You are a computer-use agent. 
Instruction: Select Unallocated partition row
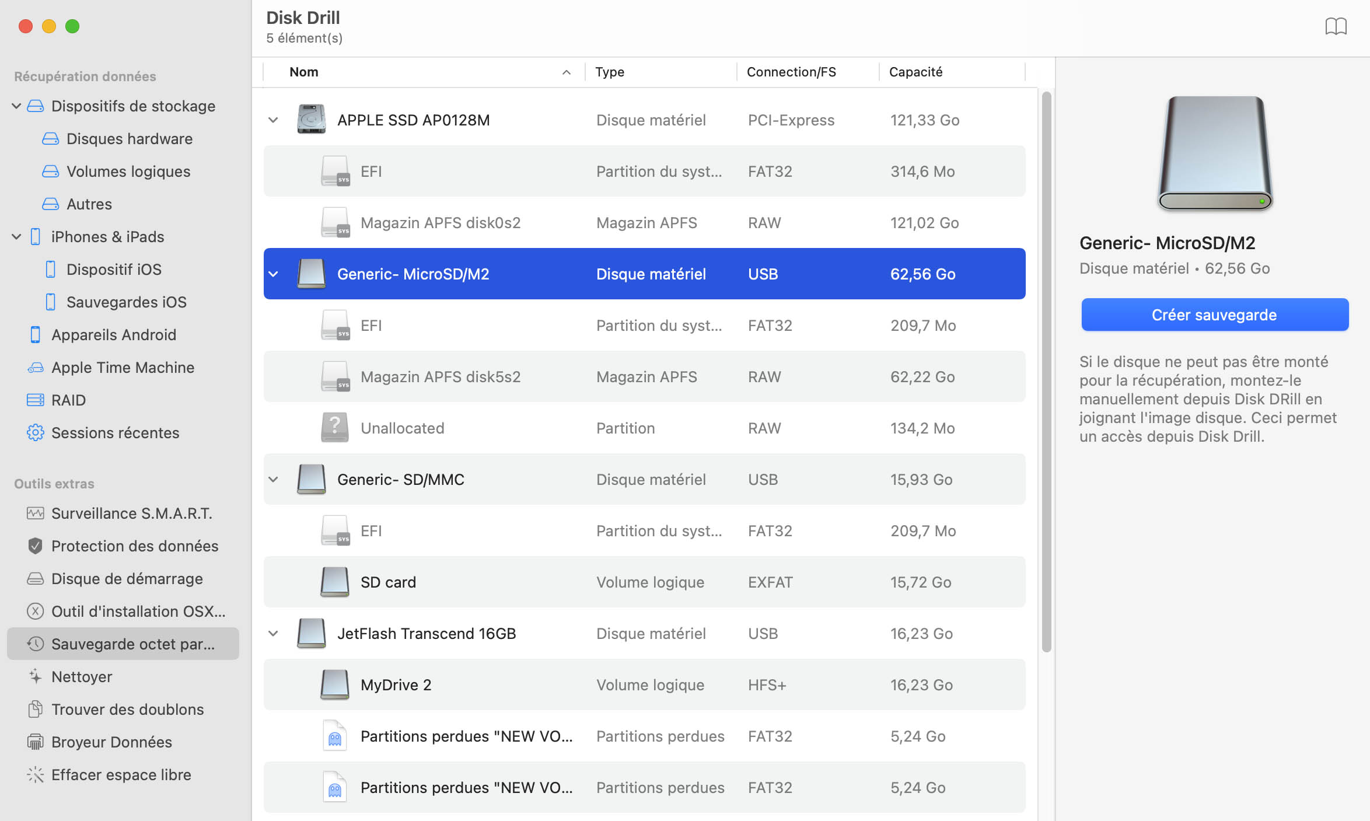pos(644,428)
